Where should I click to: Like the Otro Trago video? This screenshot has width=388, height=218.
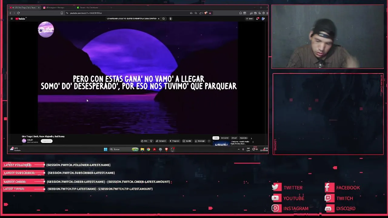coord(144,141)
